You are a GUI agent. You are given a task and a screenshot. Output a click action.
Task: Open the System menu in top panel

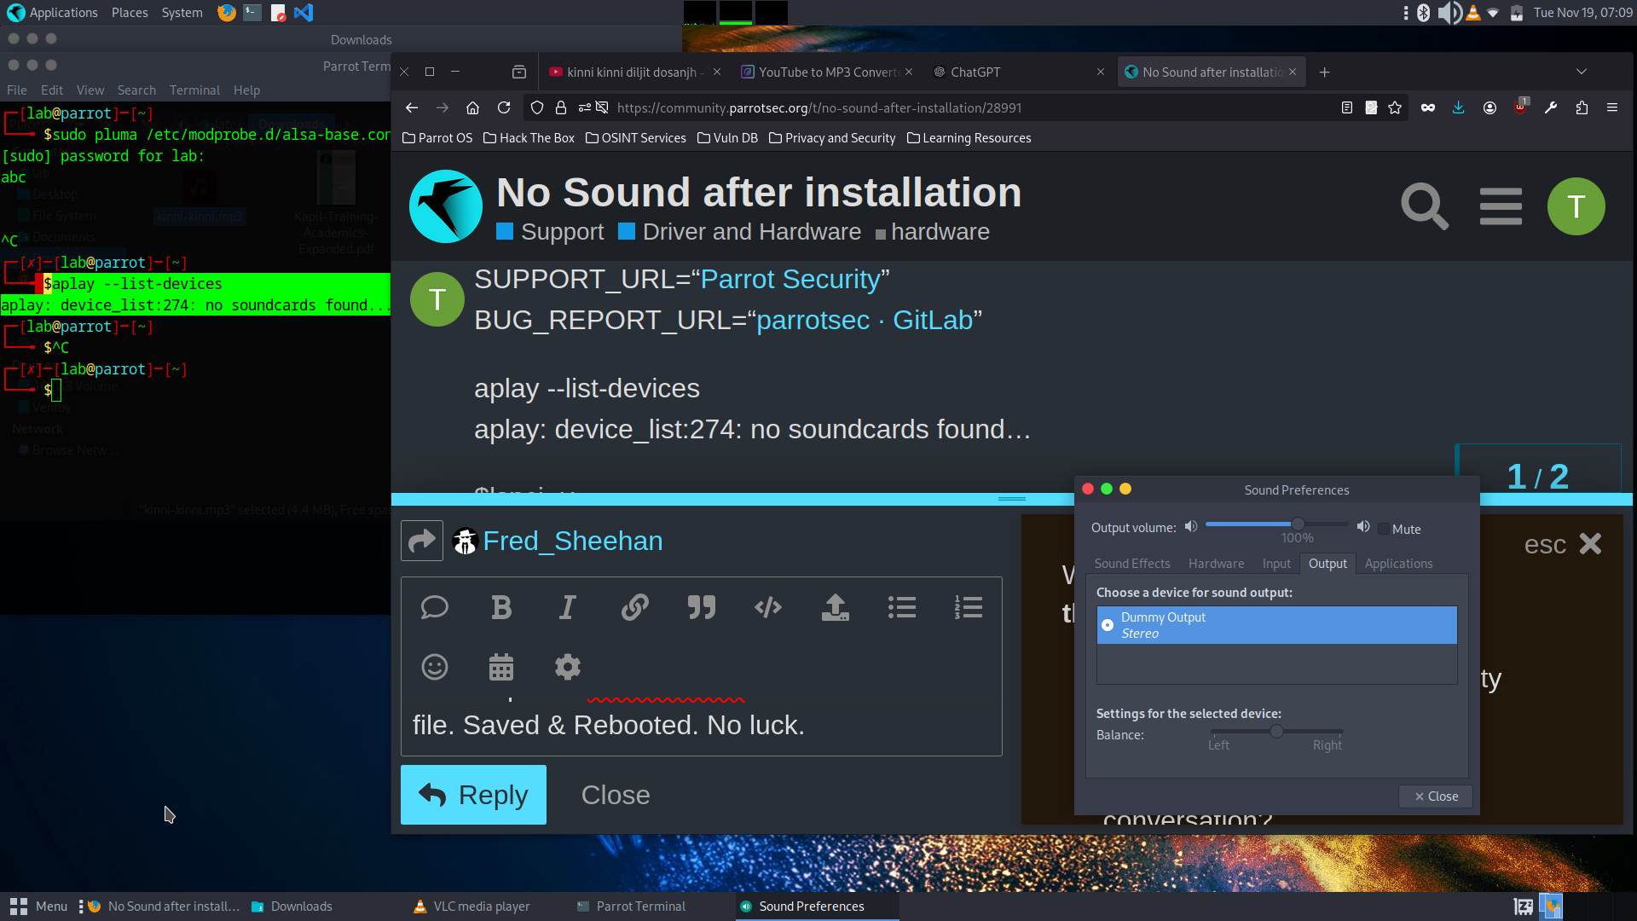point(182,13)
